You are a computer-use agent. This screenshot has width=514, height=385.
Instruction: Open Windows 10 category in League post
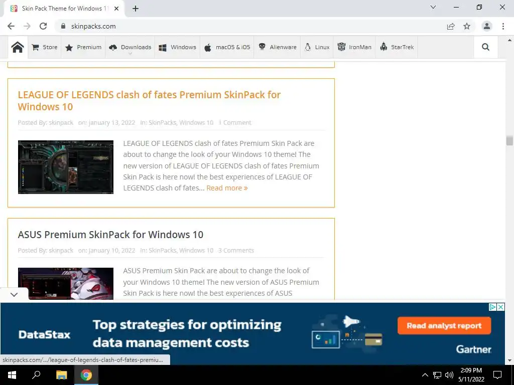[196, 122]
